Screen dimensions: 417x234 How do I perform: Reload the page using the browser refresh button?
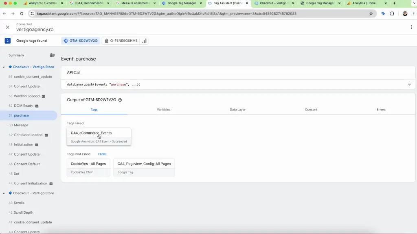coord(22,13)
